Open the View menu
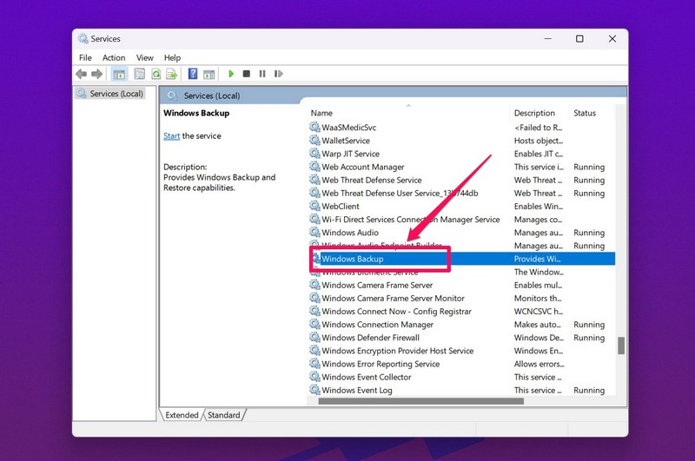Viewport: 695px width, 461px height. 144,57
